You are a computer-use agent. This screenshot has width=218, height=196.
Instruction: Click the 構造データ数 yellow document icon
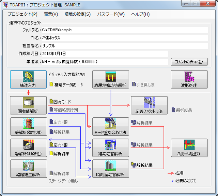(51, 84)
